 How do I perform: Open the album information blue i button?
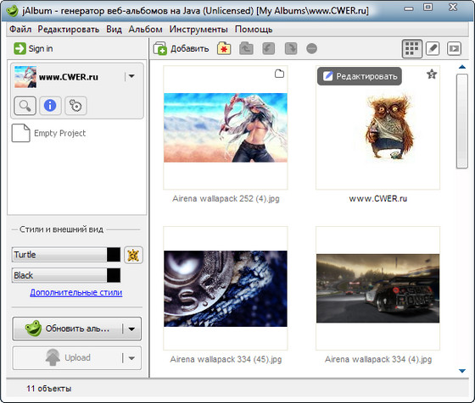[x=50, y=106]
